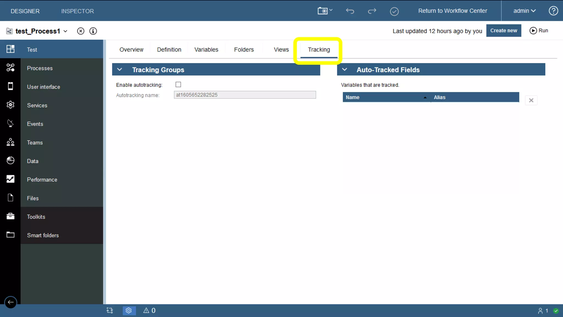The image size is (563, 317).
Task: Collapse the Tracking Groups section
Action: (x=120, y=70)
